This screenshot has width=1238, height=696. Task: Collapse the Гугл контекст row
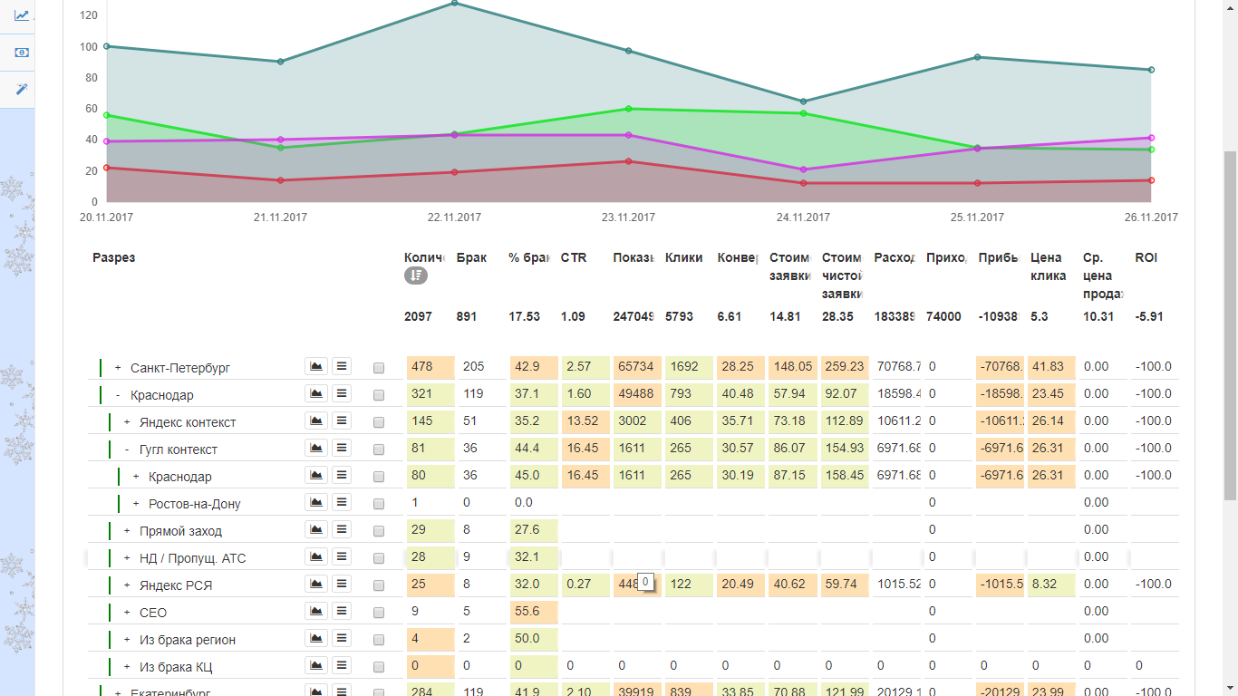[127, 449]
